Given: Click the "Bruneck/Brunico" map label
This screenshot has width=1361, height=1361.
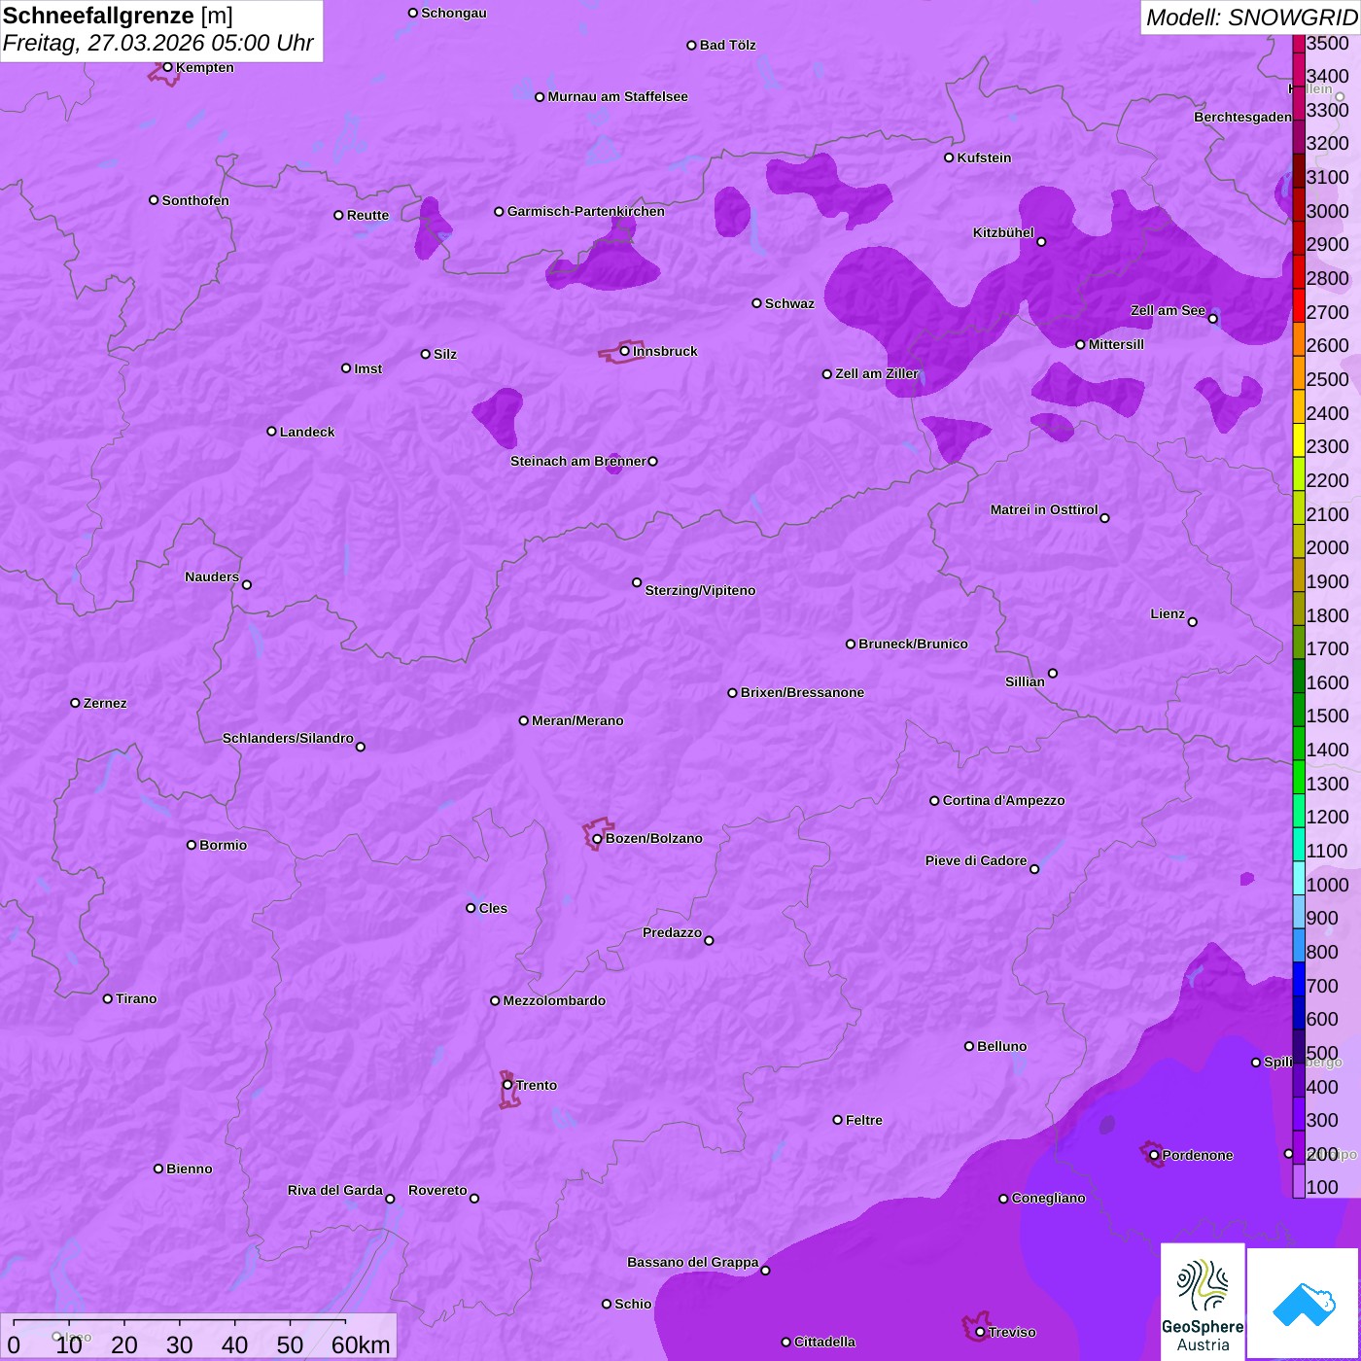Looking at the screenshot, I should click(x=913, y=644).
